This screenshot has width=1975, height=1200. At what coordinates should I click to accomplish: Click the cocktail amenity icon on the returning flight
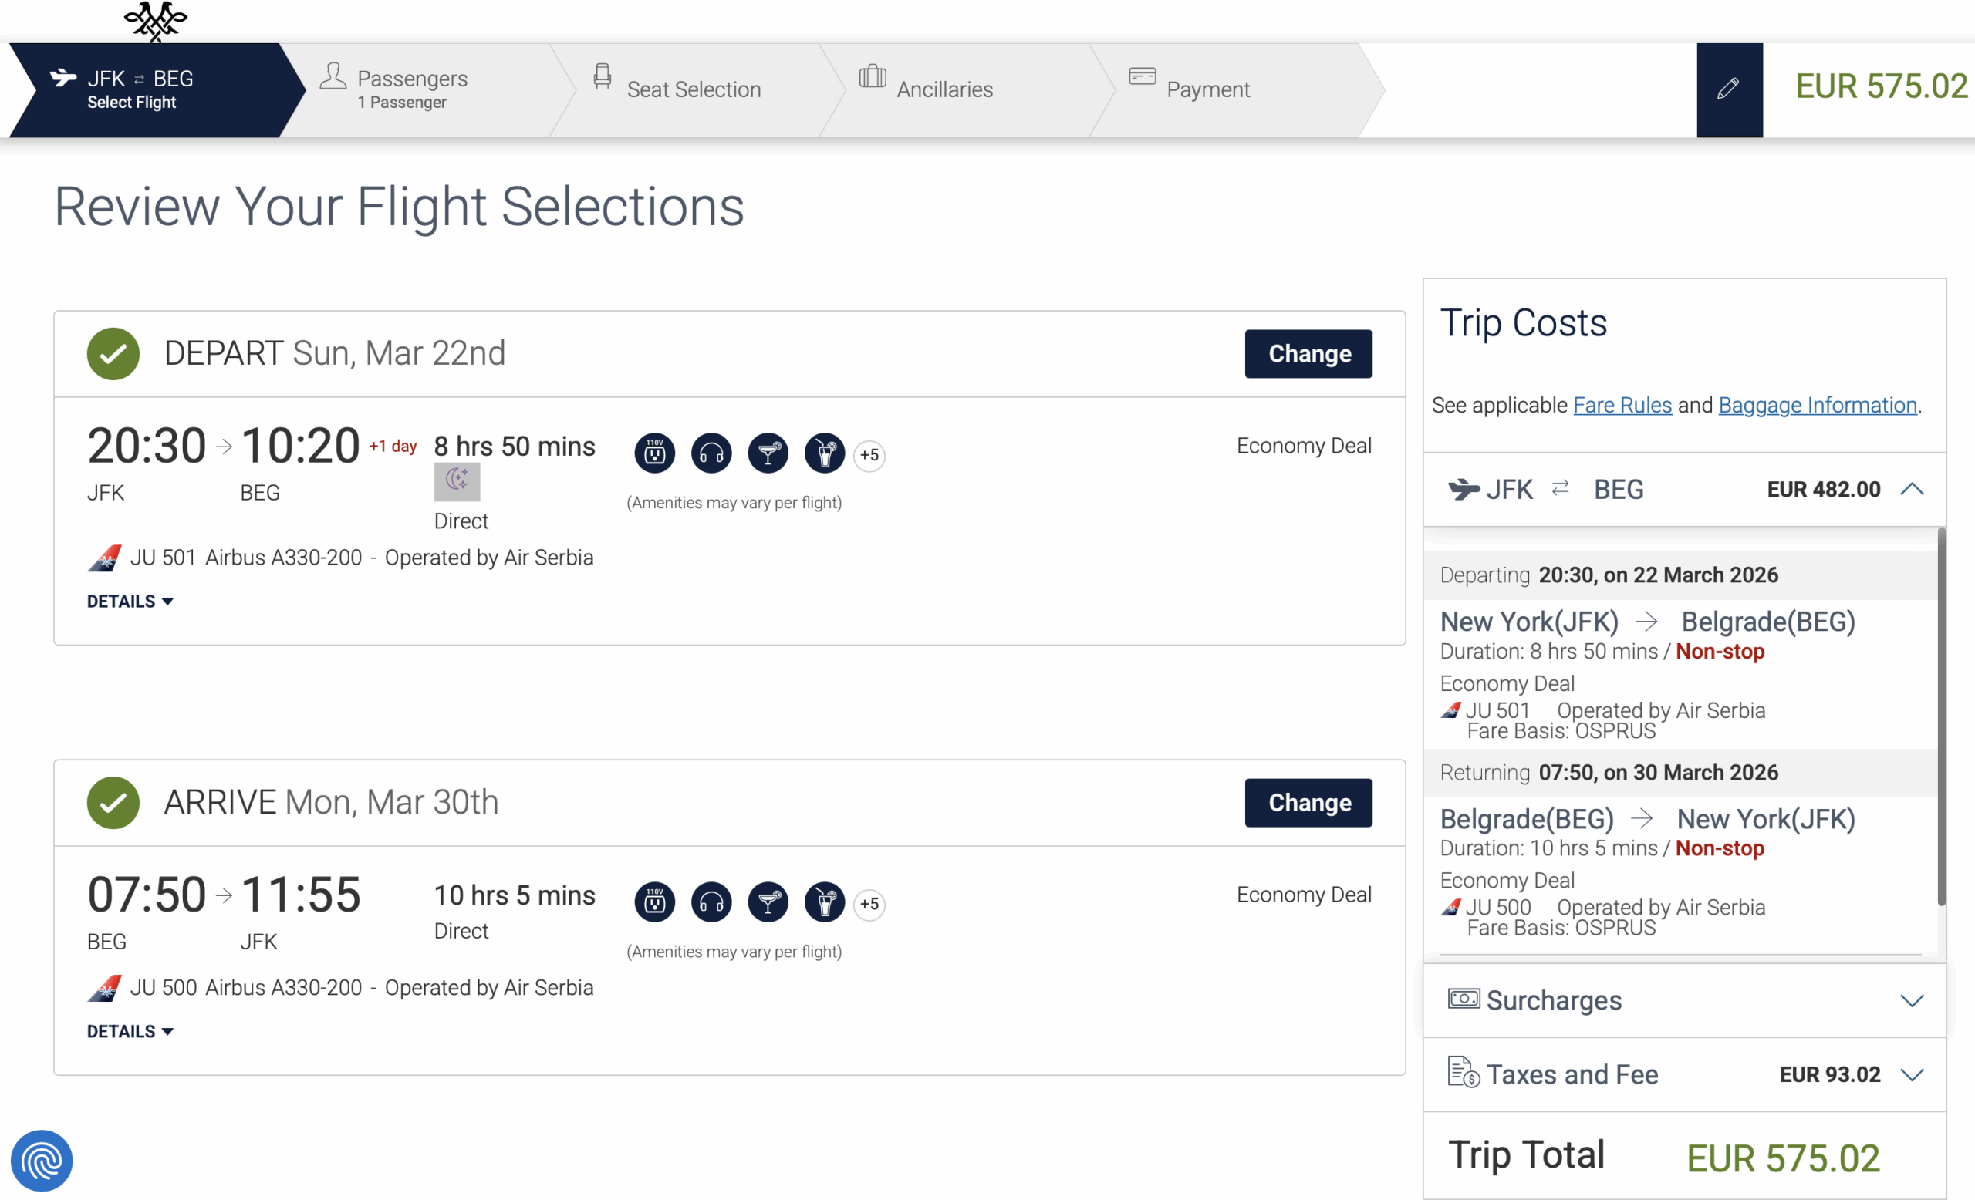point(768,903)
